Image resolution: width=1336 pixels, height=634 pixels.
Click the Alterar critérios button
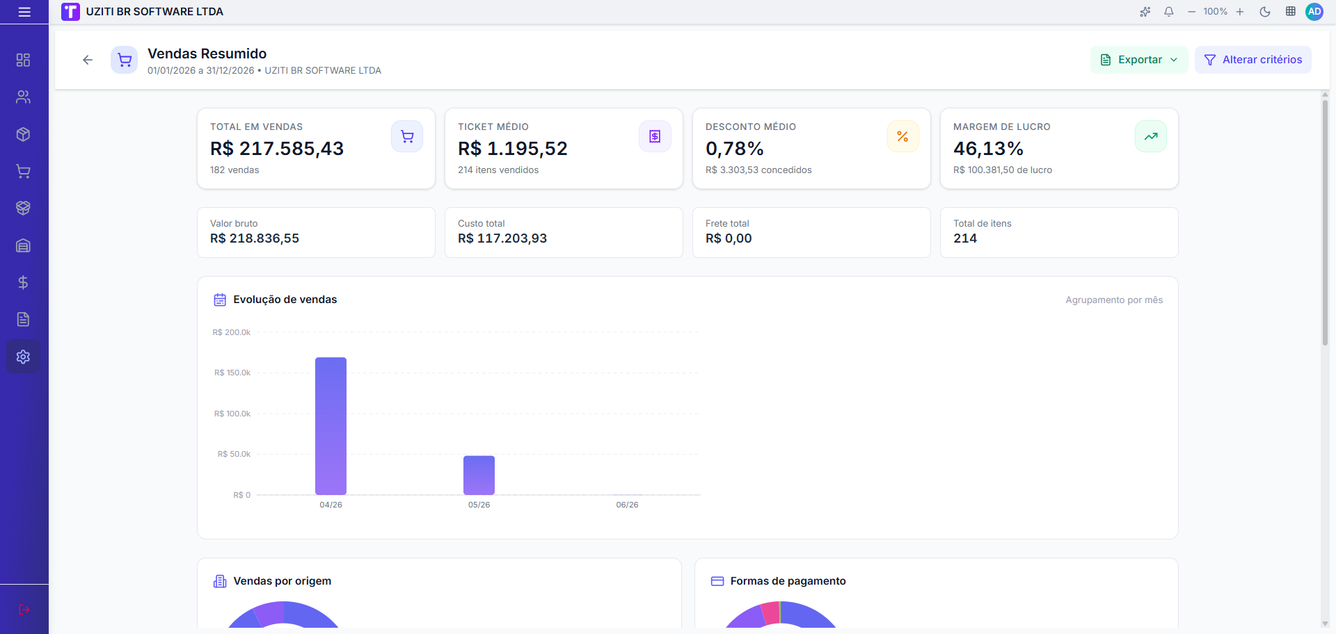(x=1253, y=60)
